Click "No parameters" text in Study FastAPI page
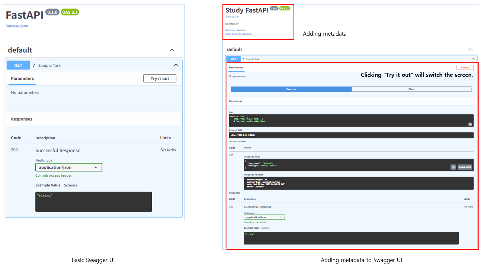 pos(238,76)
